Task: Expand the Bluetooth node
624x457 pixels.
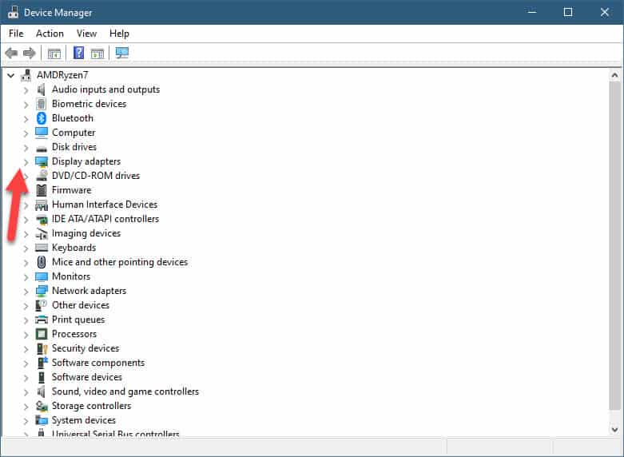Action: pyautogui.click(x=26, y=119)
